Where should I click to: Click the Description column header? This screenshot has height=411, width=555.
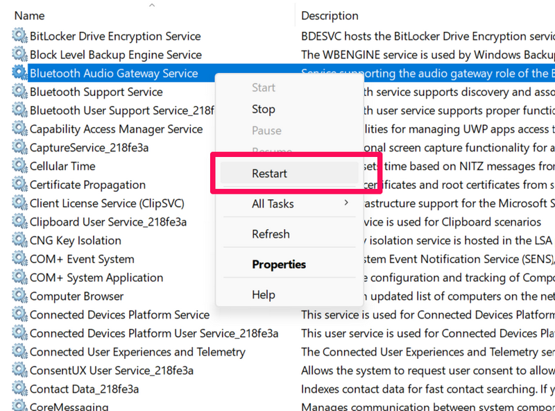tap(330, 15)
